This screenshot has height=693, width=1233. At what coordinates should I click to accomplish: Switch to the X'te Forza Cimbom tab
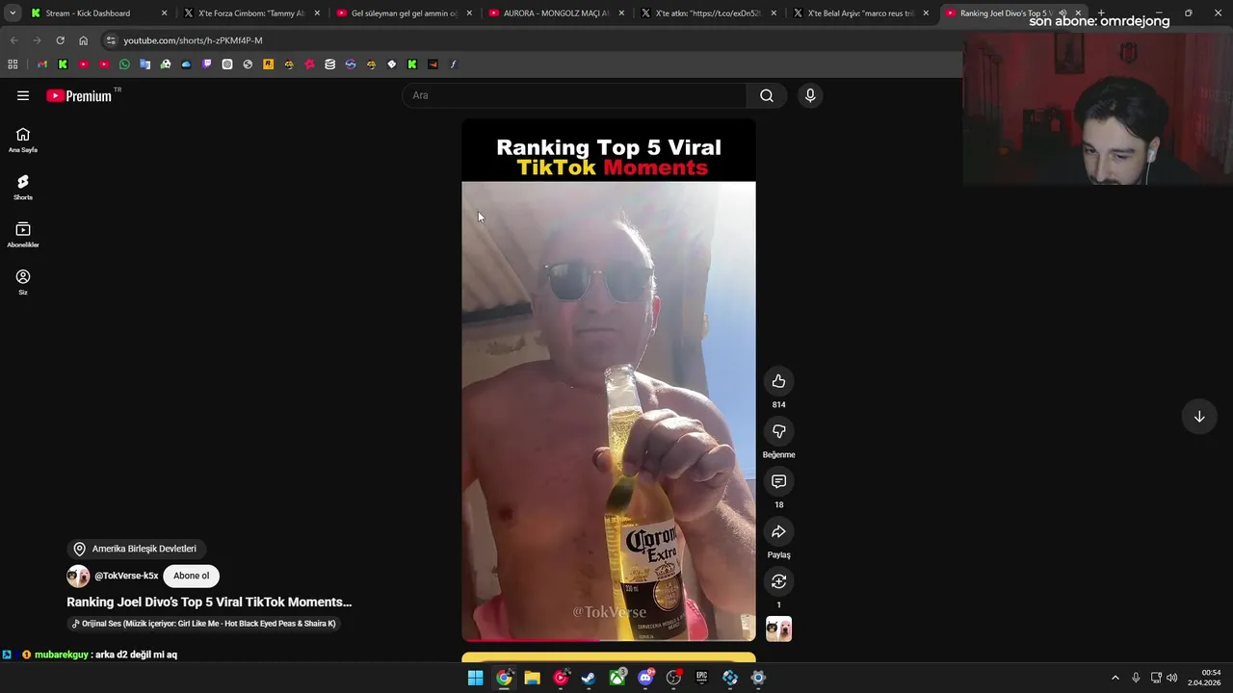pyautogui.click(x=250, y=13)
